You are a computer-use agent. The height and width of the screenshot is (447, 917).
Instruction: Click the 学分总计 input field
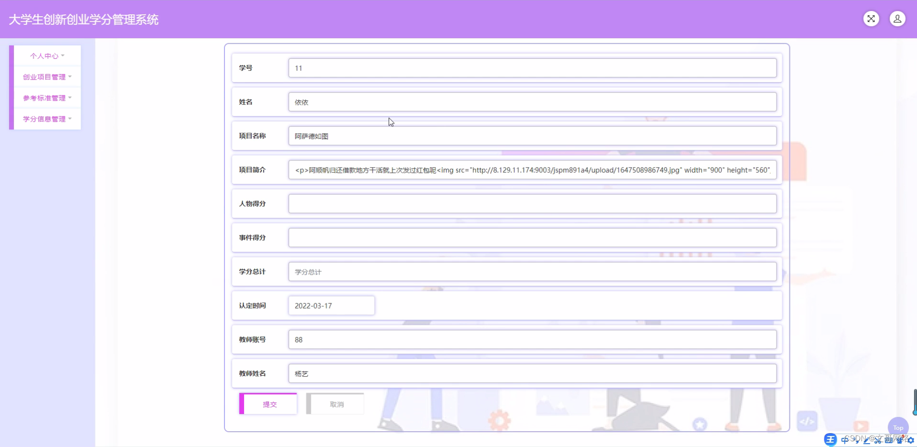533,271
